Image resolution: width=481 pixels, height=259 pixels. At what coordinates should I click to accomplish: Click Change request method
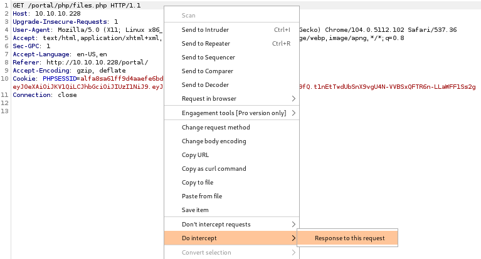coord(216,128)
